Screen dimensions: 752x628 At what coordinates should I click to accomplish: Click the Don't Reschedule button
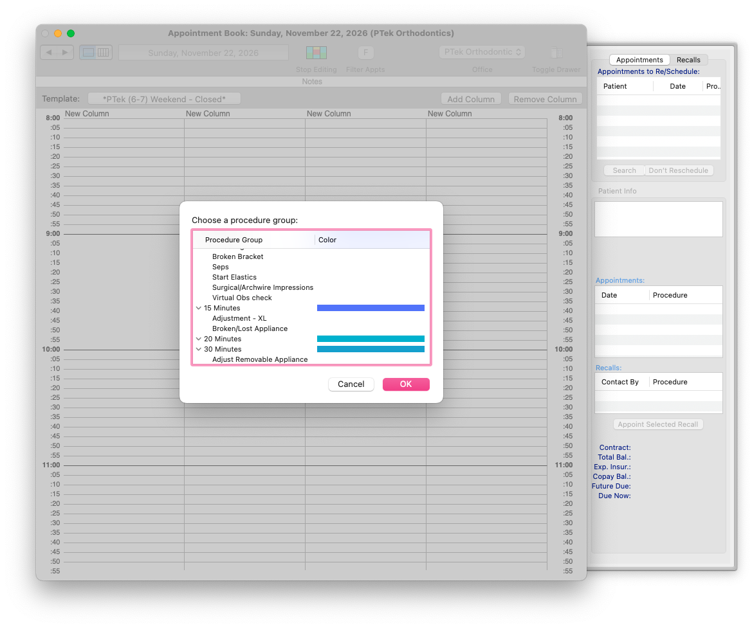678,170
